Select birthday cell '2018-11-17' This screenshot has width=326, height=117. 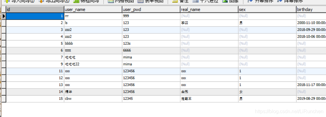(311, 85)
